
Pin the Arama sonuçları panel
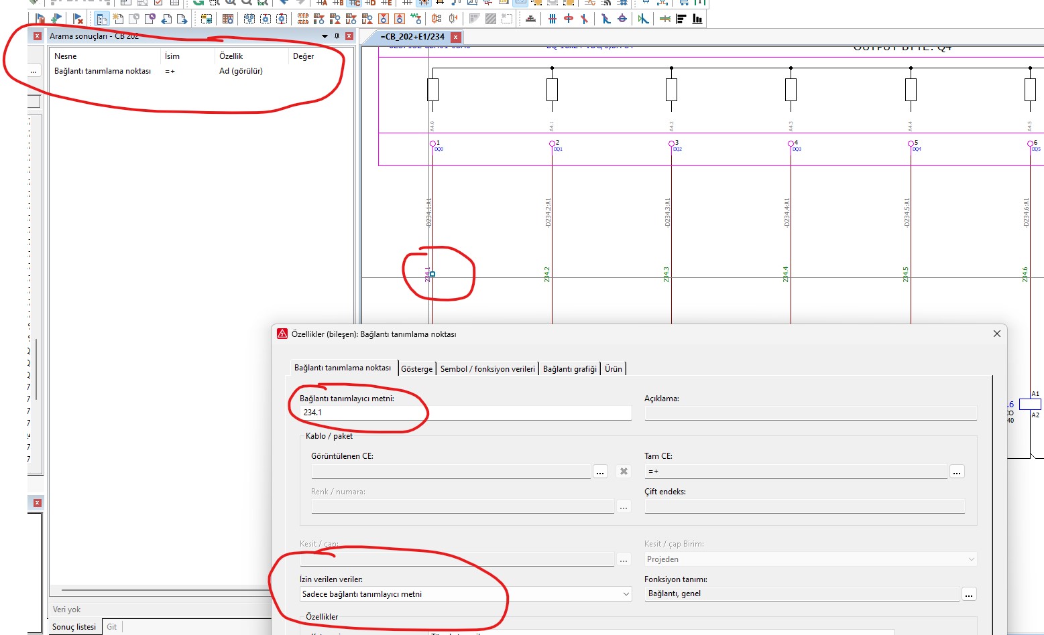(x=337, y=36)
